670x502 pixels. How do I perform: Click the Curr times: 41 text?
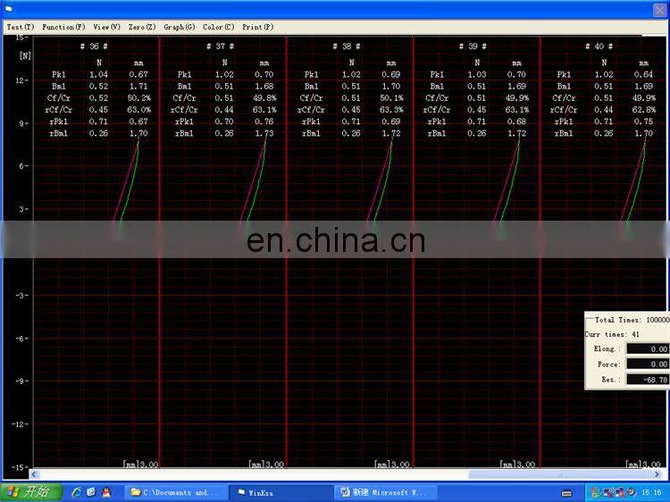click(x=612, y=334)
